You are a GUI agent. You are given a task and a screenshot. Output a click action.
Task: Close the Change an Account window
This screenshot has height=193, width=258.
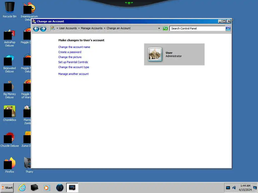tap(229, 21)
